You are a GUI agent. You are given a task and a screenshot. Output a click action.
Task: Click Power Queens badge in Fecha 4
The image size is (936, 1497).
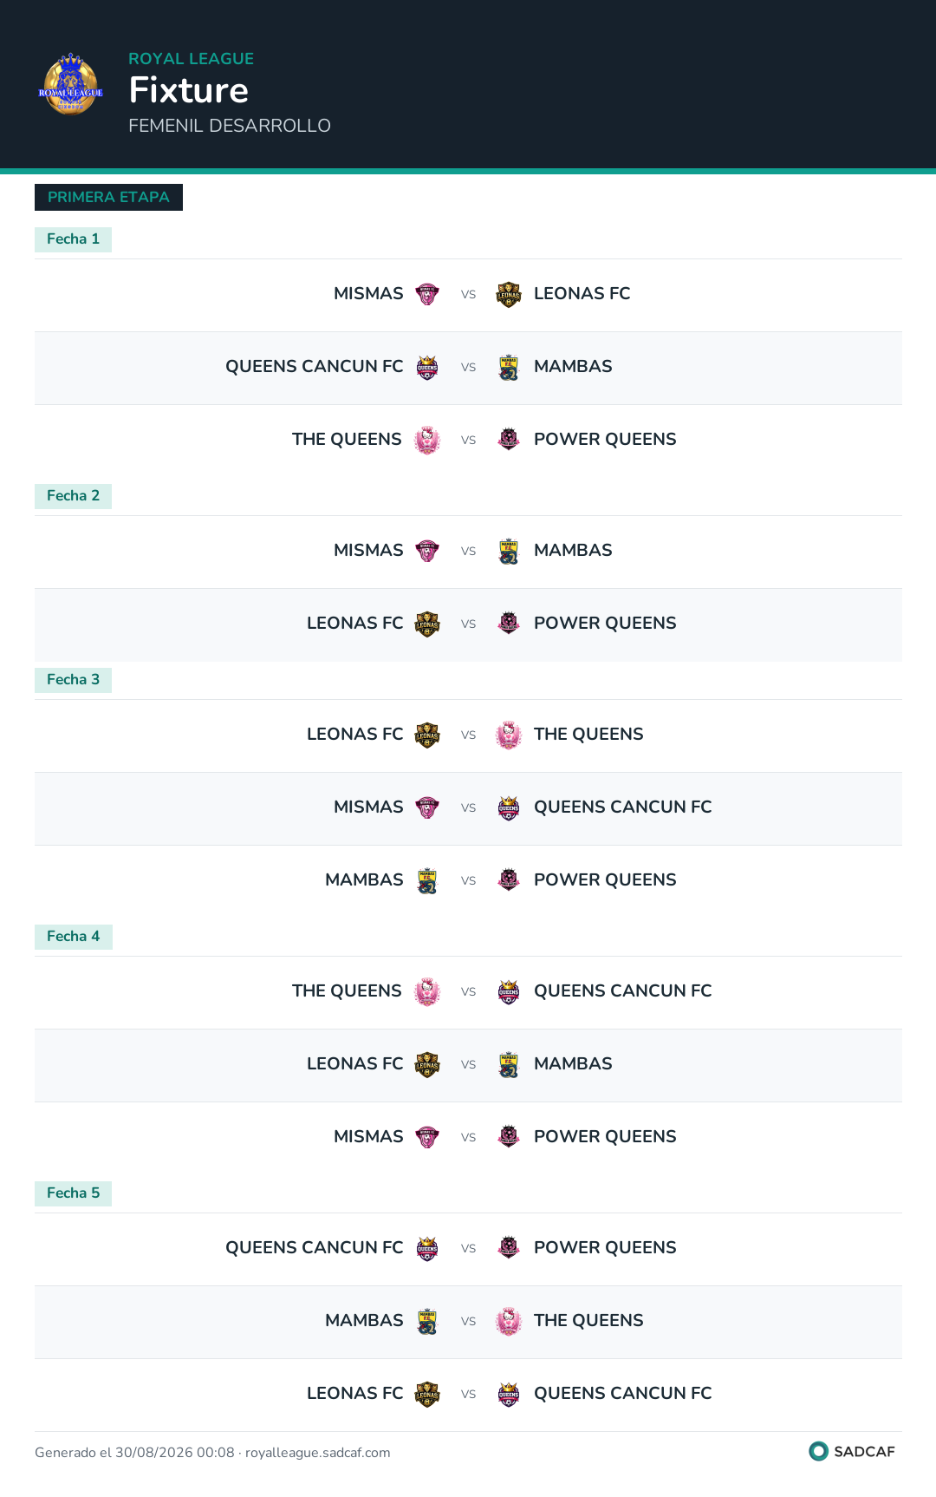(x=509, y=1137)
